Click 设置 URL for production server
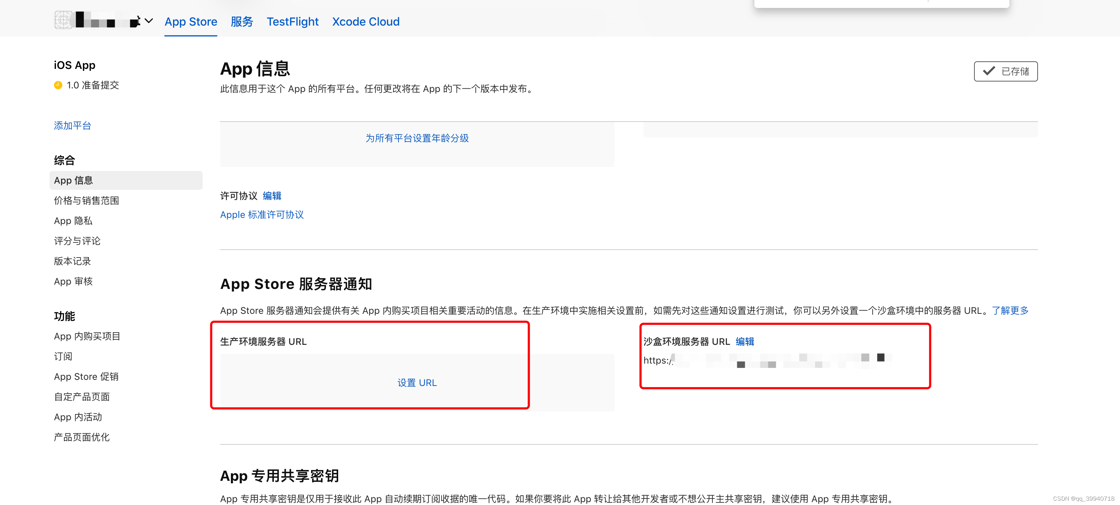The image size is (1120, 505). [417, 383]
